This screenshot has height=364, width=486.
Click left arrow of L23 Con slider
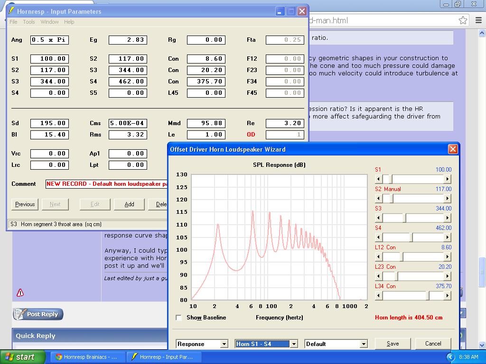[378, 276]
